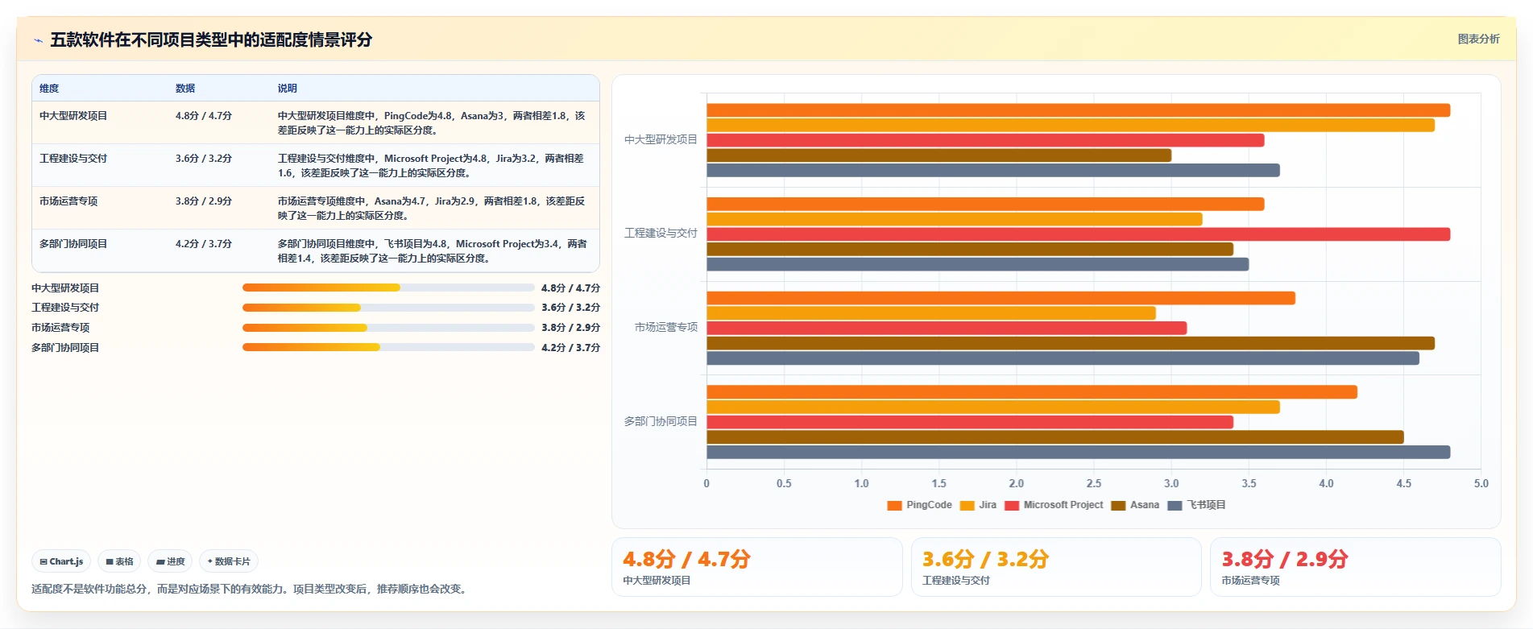Toggle Jira legend swatch in the chart
The image size is (1533, 629).
point(967,506)
